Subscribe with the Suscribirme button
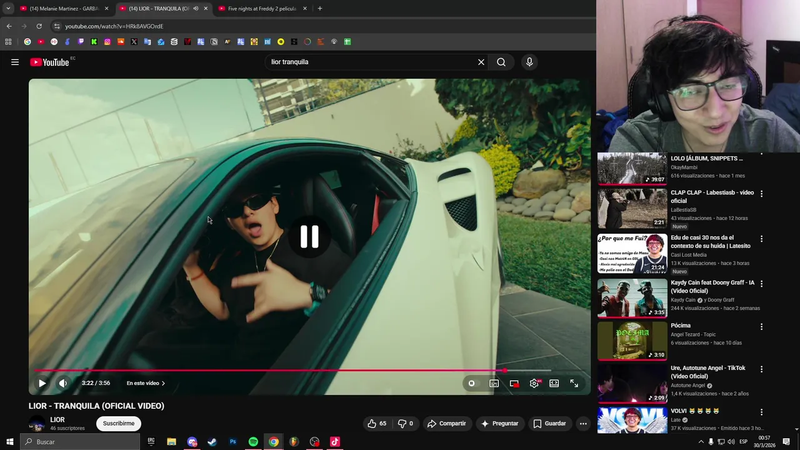 point(119,423)
